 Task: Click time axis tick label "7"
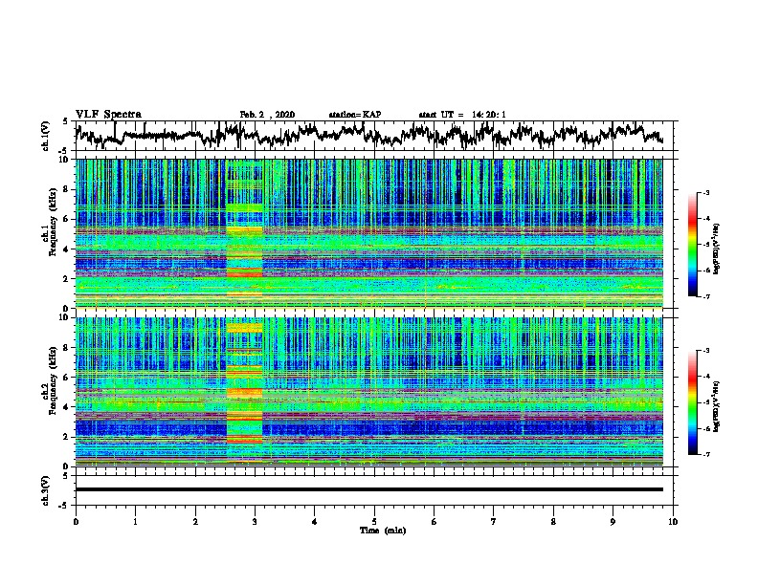(494, 522)
